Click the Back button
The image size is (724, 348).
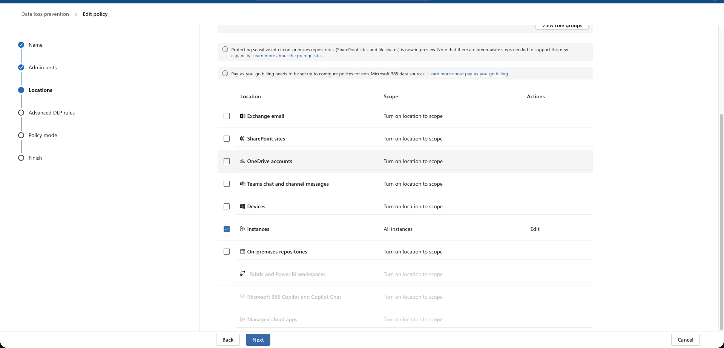(x=228, y=340)
